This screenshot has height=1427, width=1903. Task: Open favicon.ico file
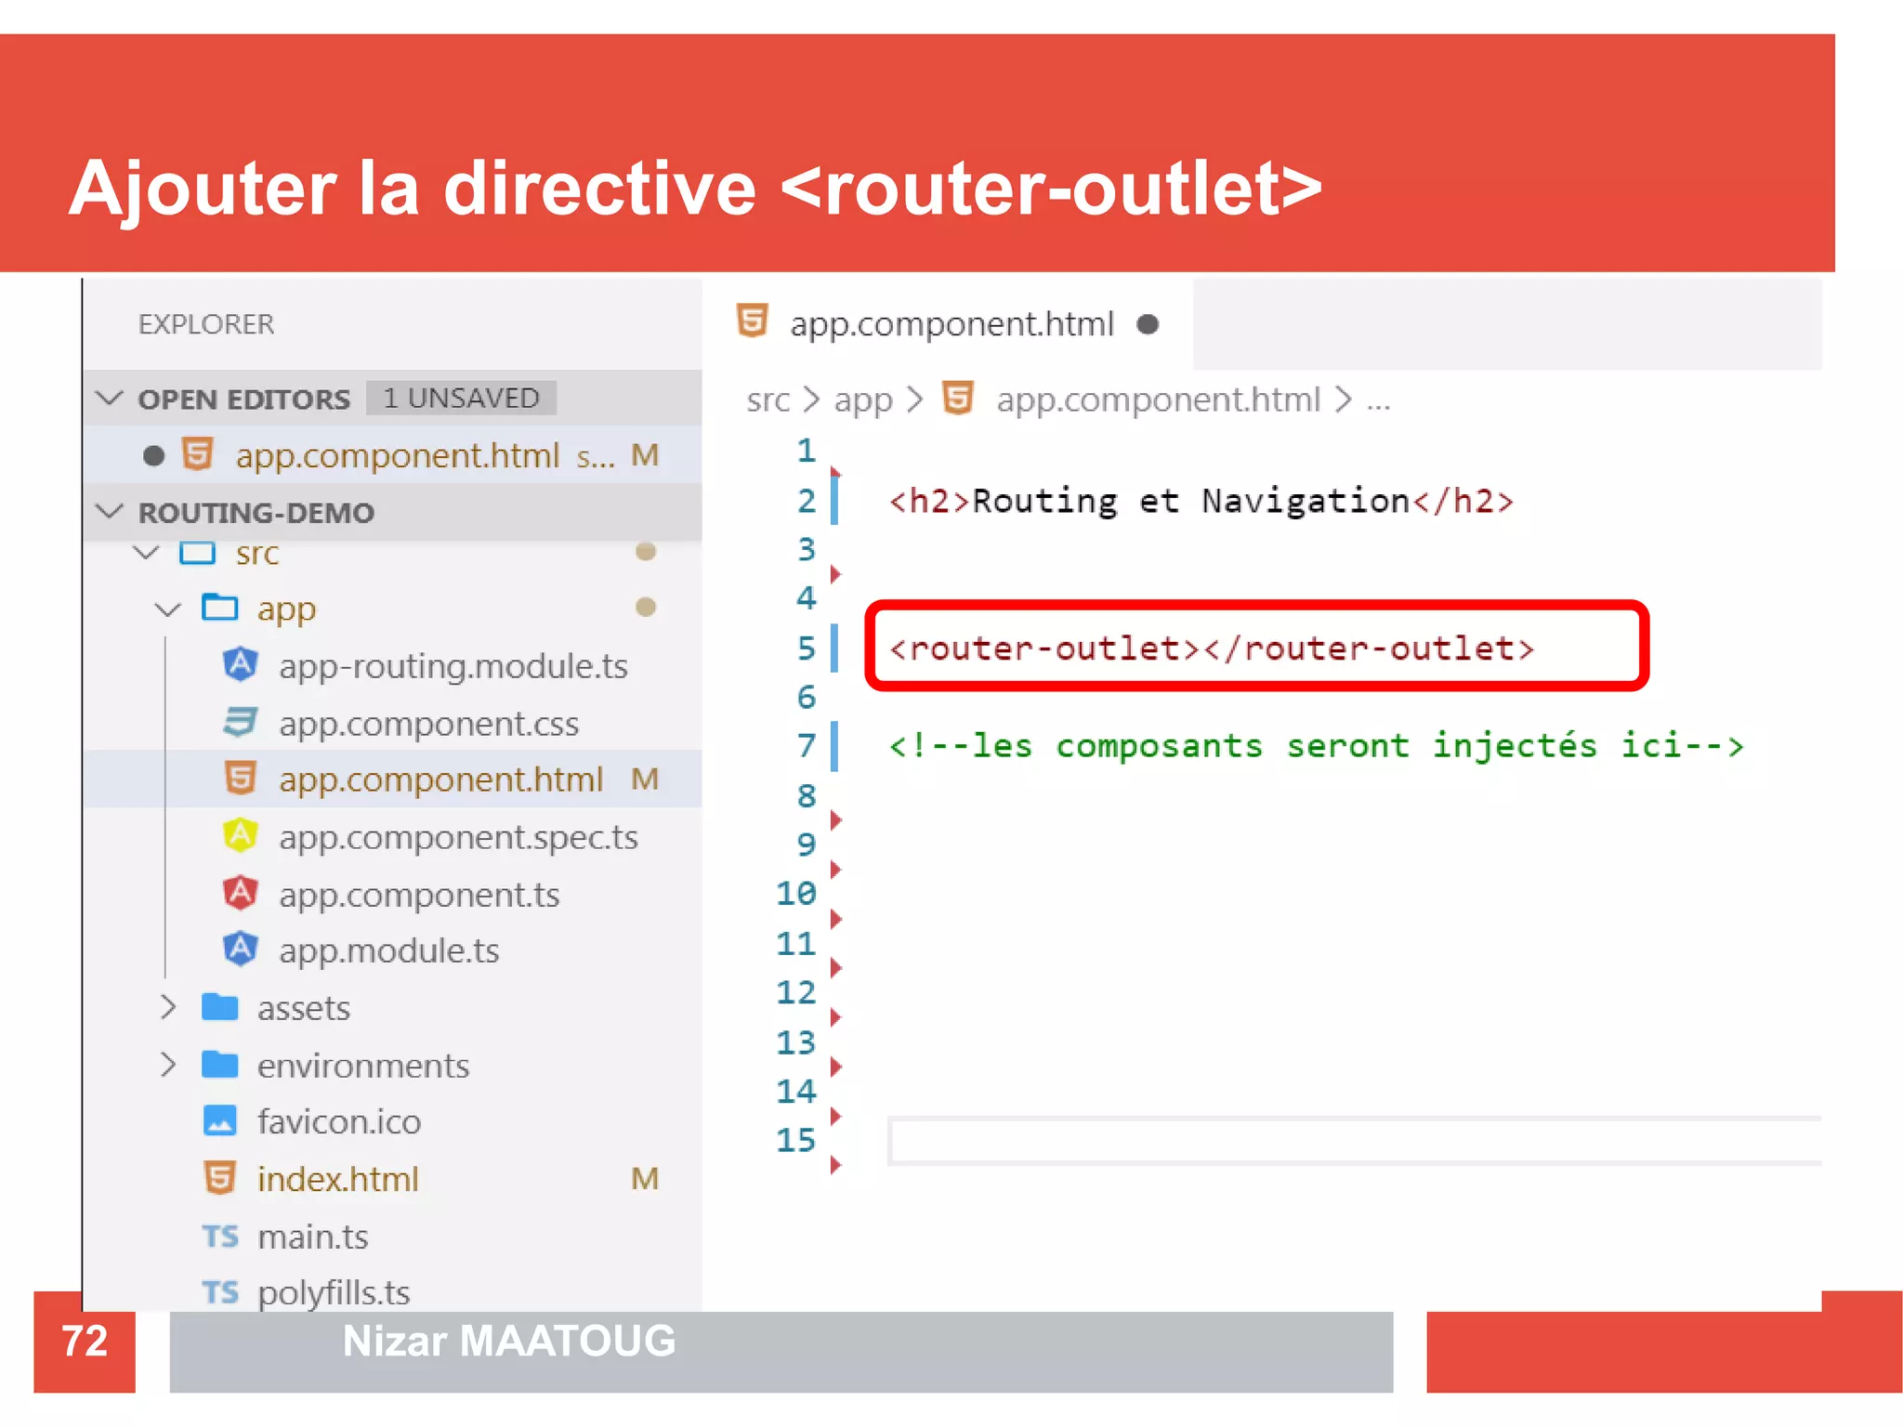pyautogui.click(x=339, y=1121)
